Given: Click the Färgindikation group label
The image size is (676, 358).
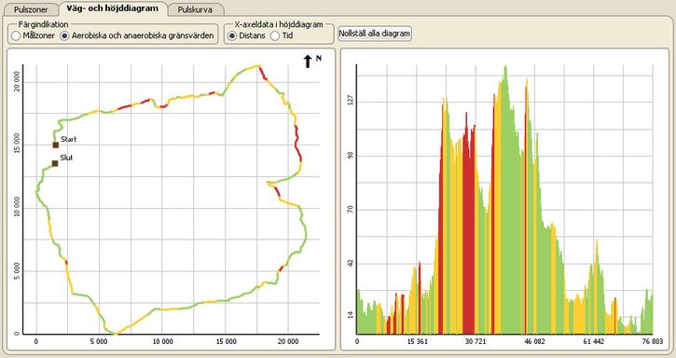Looking at the screenshot, I should pyautogui.click(x=44, y=24).
